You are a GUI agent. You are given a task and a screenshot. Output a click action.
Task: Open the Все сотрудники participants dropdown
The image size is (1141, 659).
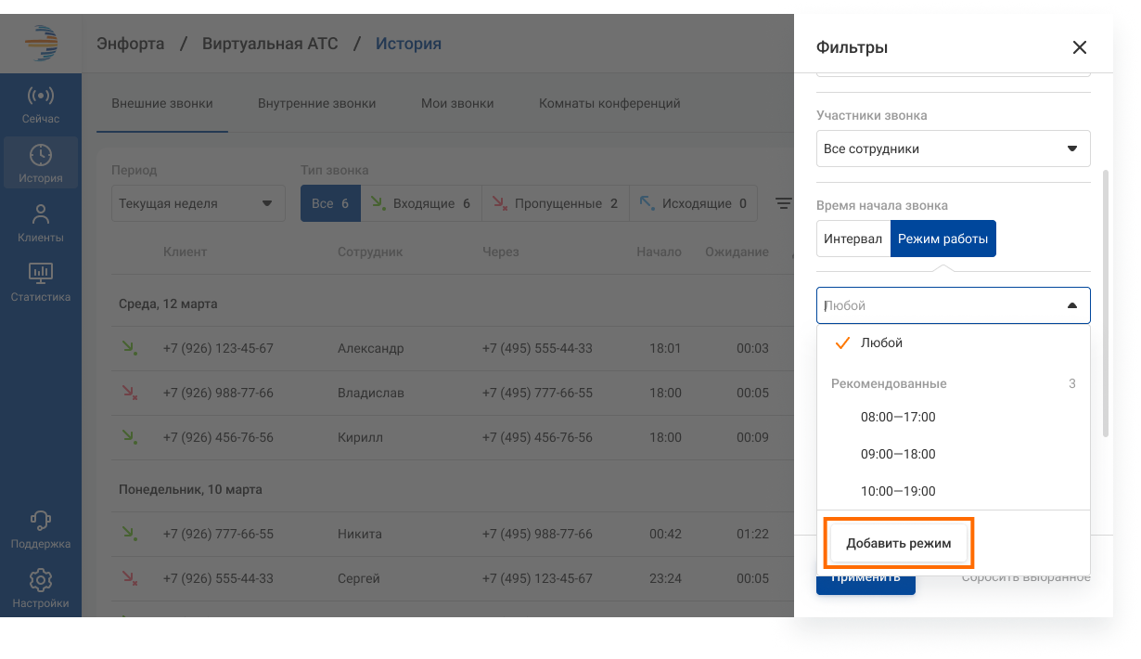(x=953, y=149)
